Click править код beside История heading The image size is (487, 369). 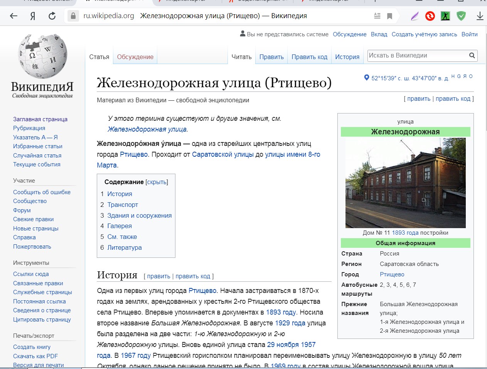coord(193,276)
